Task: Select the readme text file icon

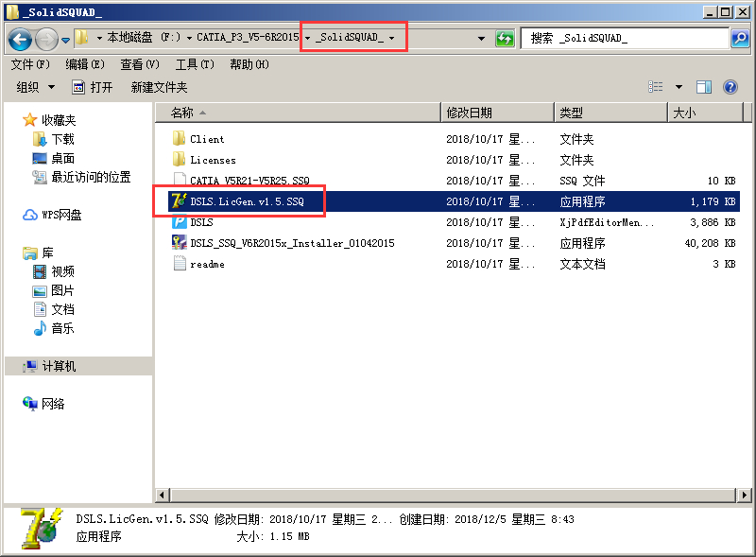Action: (x=180, y=264)
